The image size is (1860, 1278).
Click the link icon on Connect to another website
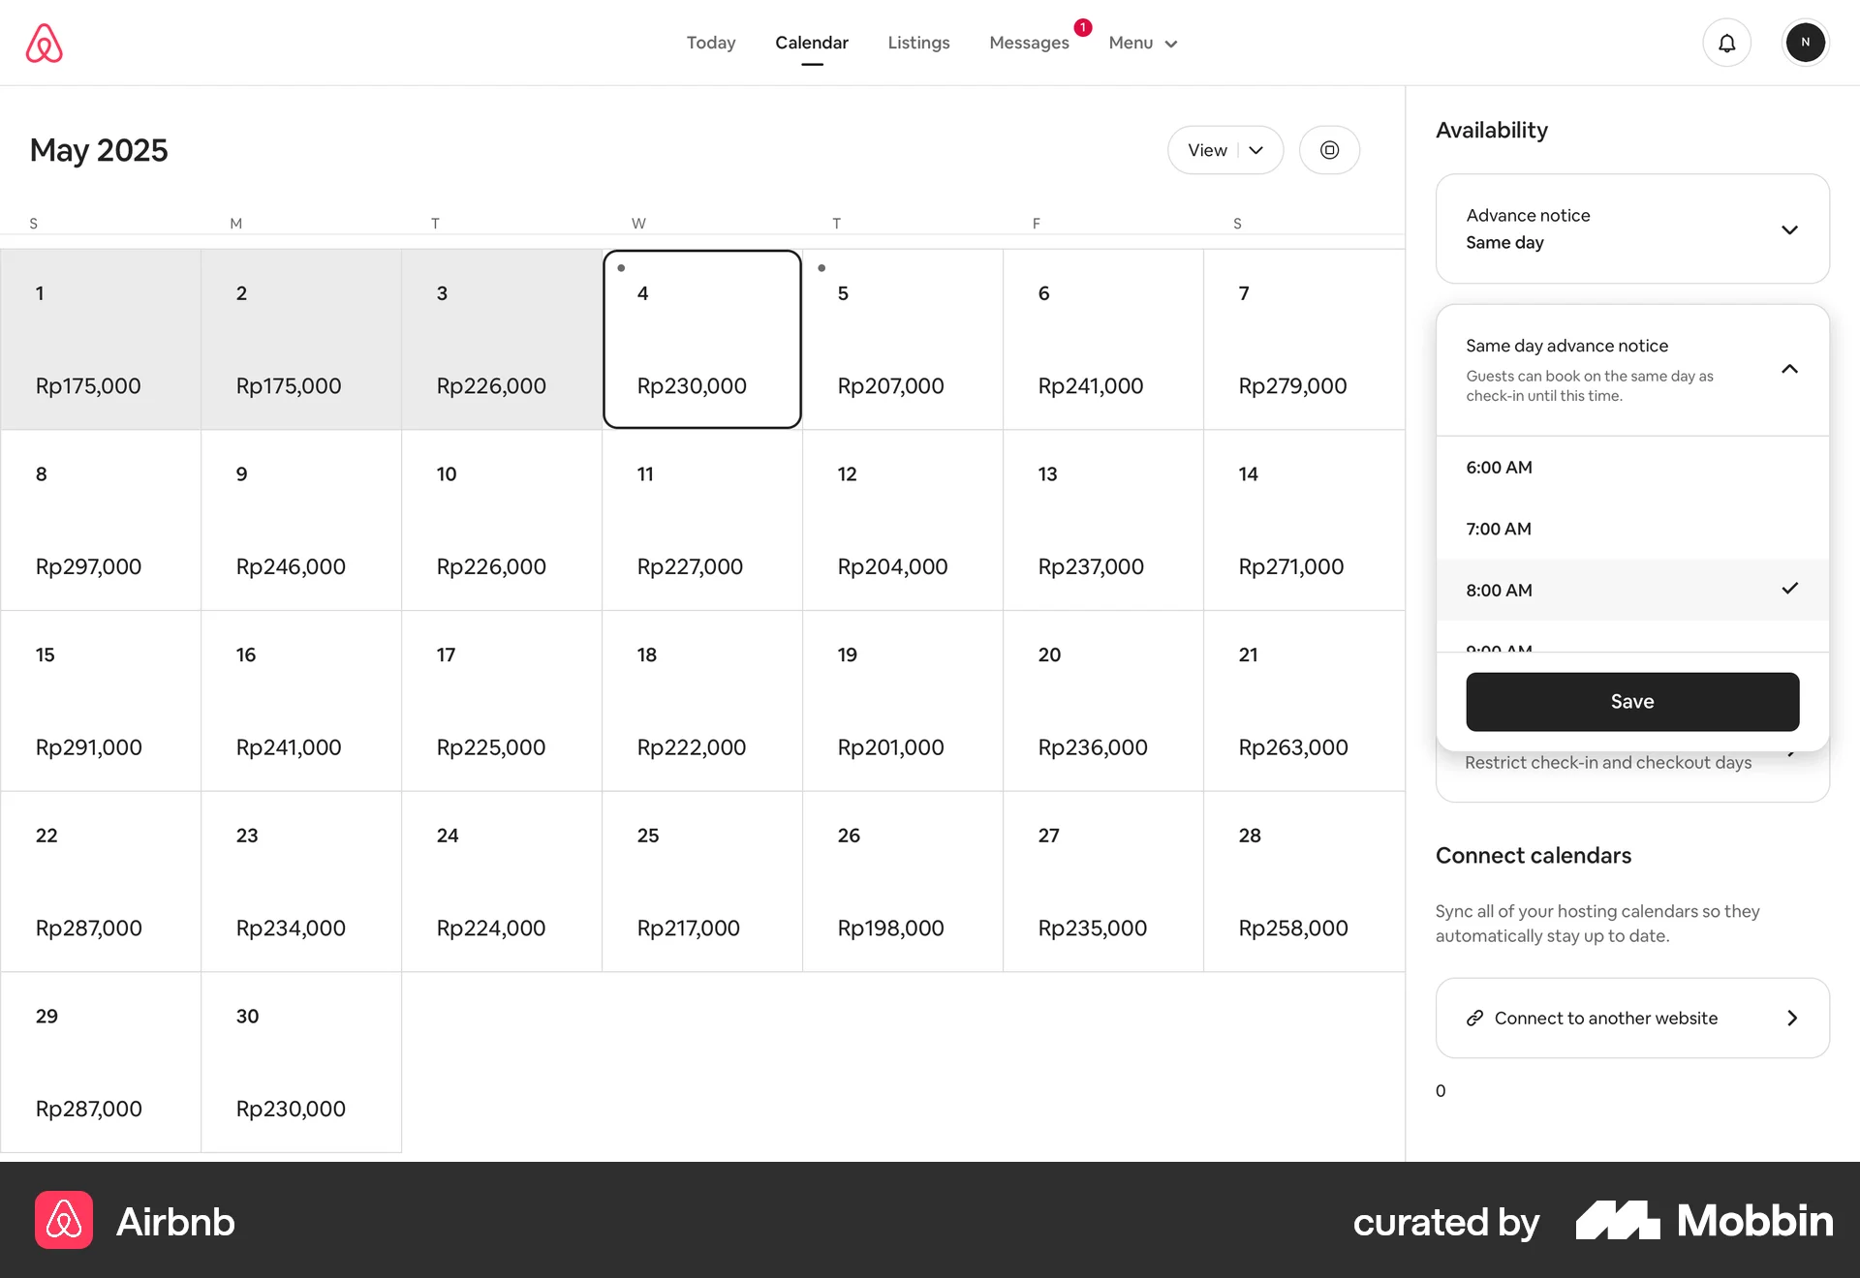(x=1473, y=1018)
